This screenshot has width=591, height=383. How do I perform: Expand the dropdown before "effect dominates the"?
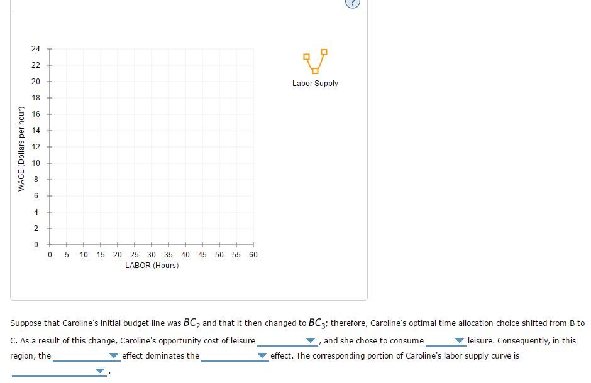point(86,356)
